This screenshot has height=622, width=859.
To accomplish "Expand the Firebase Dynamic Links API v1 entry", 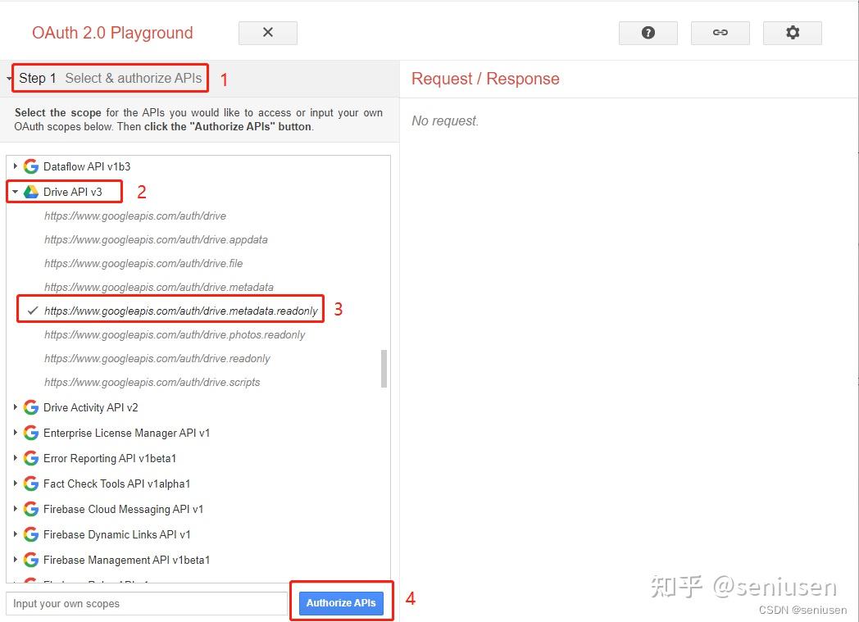I will coord(16,534).
